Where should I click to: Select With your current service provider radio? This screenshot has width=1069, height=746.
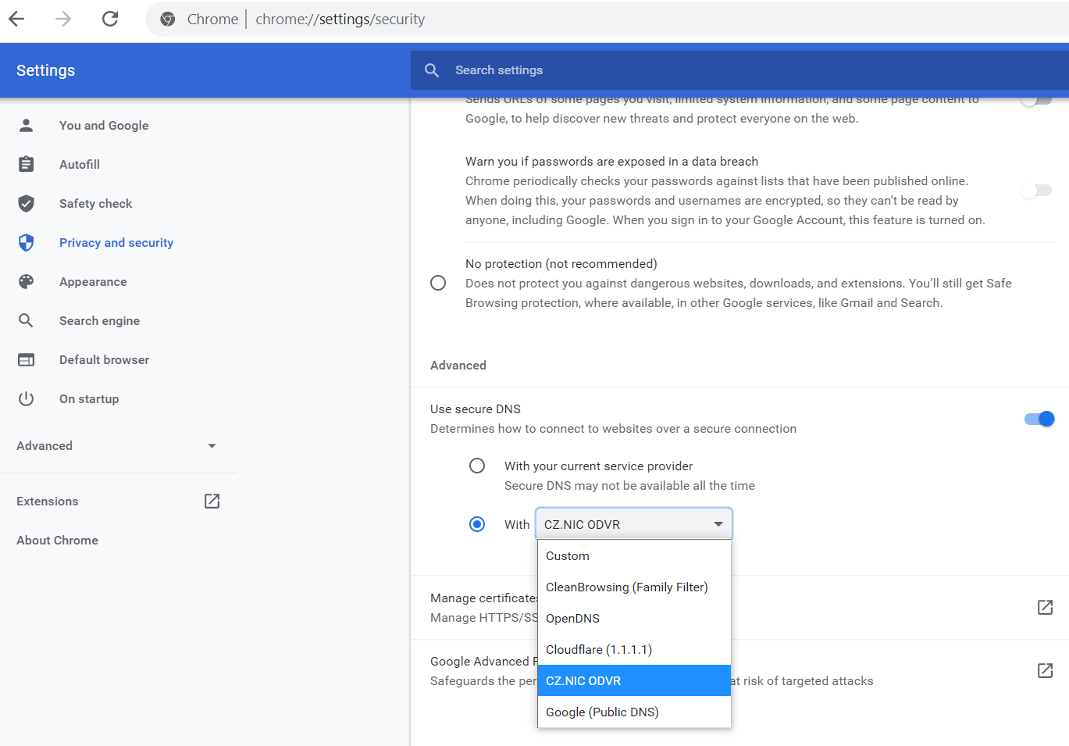pyautogui.click(x=477, y=466)
